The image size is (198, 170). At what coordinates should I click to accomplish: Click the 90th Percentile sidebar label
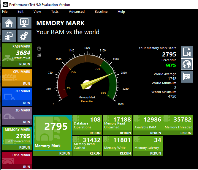click(x=19, y=141)
